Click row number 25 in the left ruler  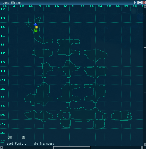pos(3,124)
